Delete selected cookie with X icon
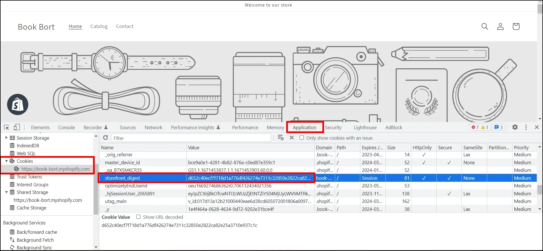 point(292,138)
